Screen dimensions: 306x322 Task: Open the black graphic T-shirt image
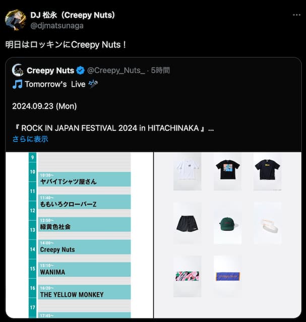click(227, 172)
